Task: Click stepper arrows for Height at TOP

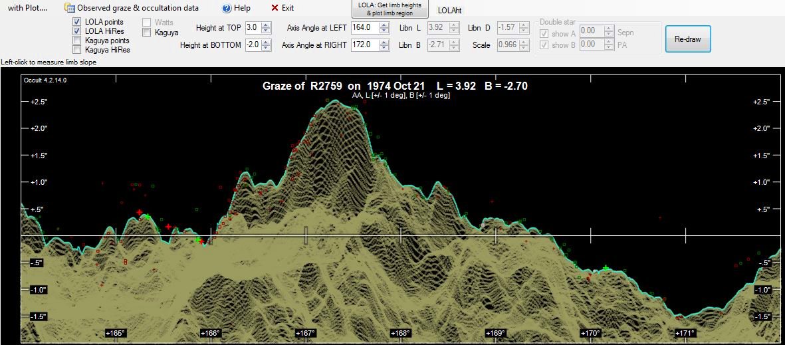Action: [266, 28]
